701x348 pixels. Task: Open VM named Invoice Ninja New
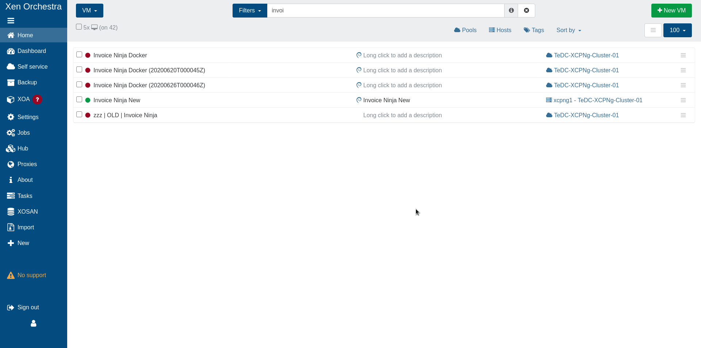[x=117, y=100]
